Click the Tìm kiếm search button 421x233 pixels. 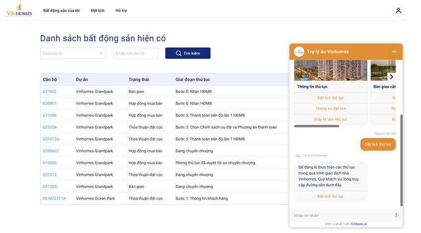(x=188, y=53)
